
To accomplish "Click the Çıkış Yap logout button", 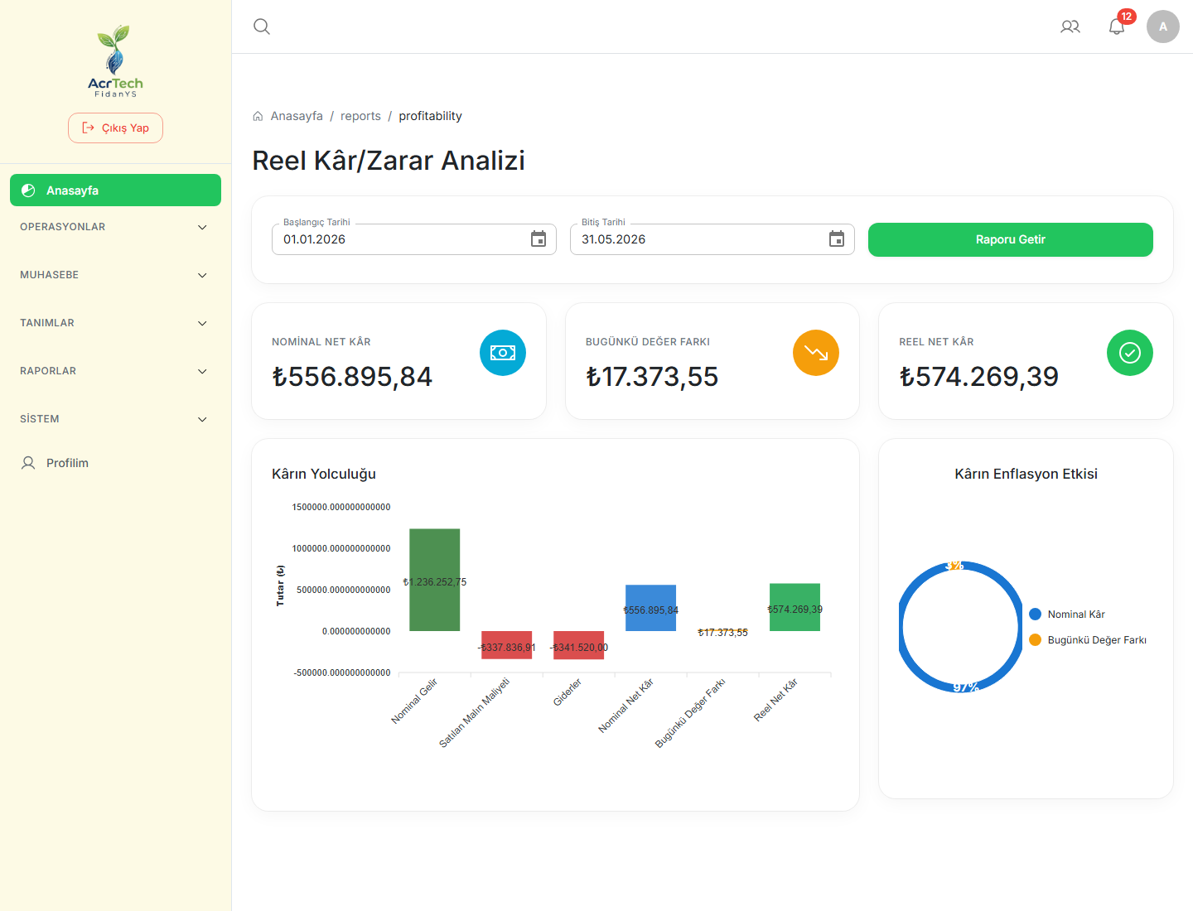I will 115,128.
